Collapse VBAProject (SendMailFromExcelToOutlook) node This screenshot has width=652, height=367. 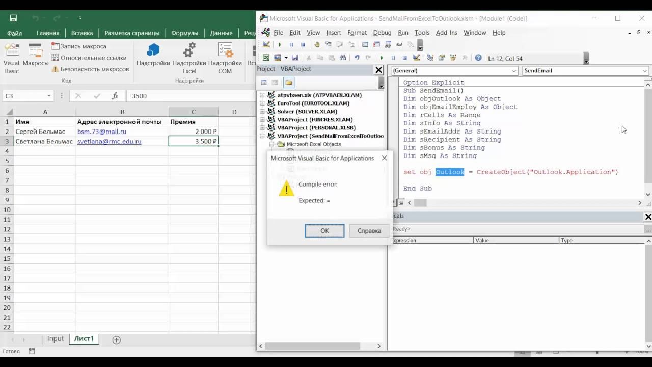click(x=263, y=136)
